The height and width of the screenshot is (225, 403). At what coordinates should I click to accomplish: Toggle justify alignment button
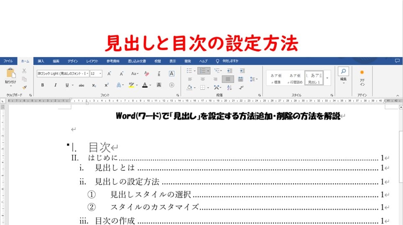[228, 79]
